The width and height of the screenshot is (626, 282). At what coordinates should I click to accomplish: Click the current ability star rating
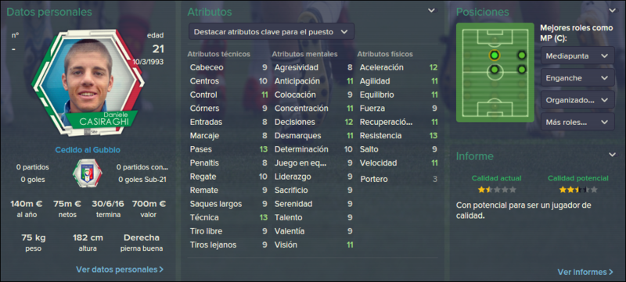point(497,190)
